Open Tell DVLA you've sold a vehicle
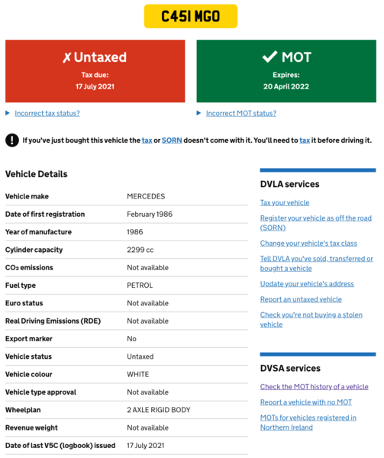 [317, 263]
